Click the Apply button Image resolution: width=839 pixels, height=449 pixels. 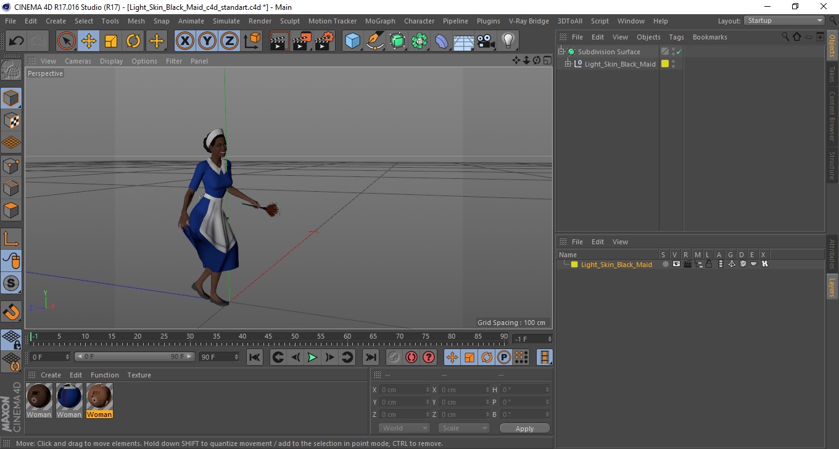[524, 428]
